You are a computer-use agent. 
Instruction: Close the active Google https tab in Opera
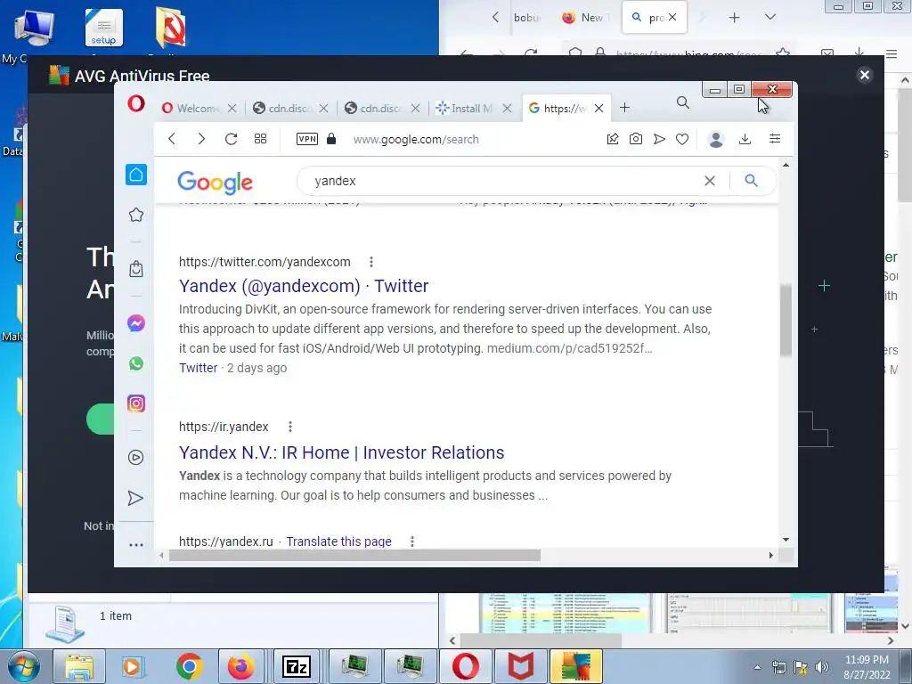pyautogui.click(x=599, y=108)
